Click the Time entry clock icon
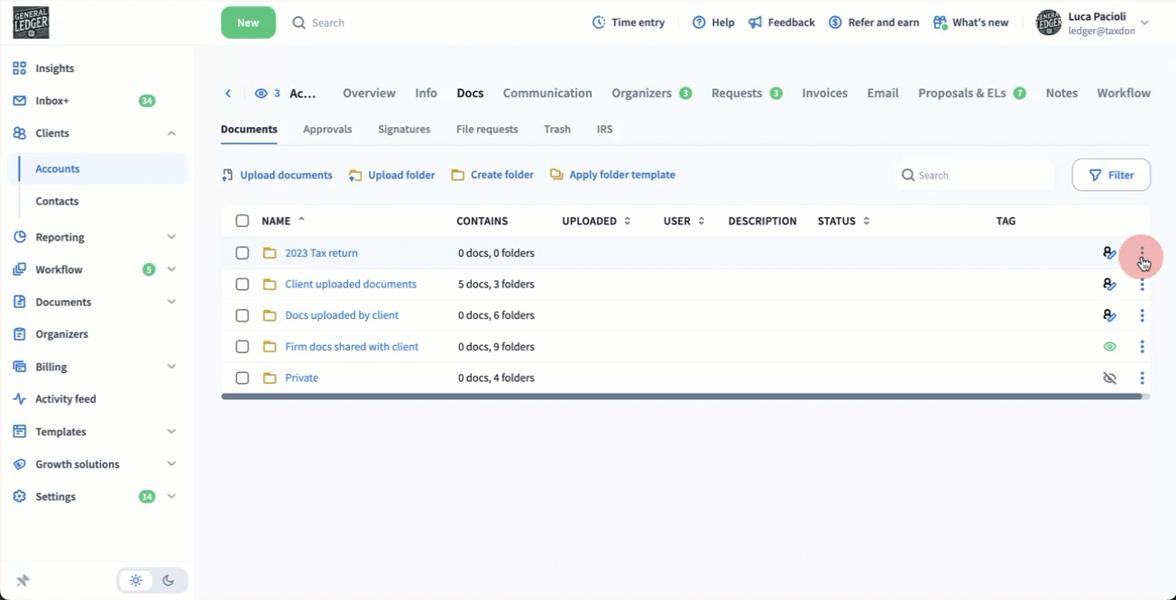 (x=599, y=23)
